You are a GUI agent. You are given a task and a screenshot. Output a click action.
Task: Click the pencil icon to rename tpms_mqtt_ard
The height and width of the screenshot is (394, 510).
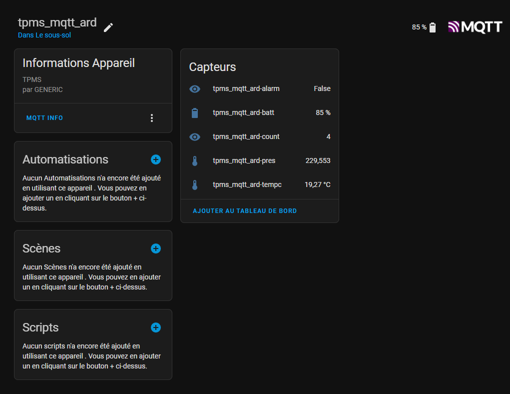click(108, 27)
